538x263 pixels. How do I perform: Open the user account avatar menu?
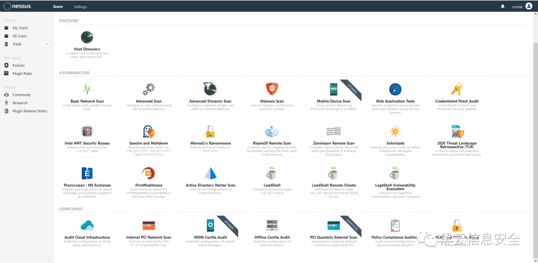[529, 6]
